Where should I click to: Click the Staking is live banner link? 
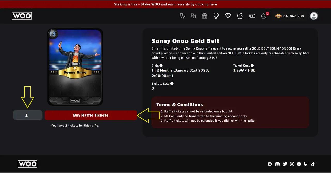tap(165, 4)
